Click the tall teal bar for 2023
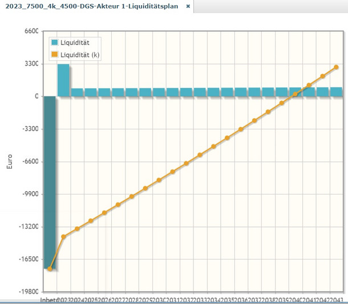The height and width of the screenshot is (304, 348). (x=63, y=80)
